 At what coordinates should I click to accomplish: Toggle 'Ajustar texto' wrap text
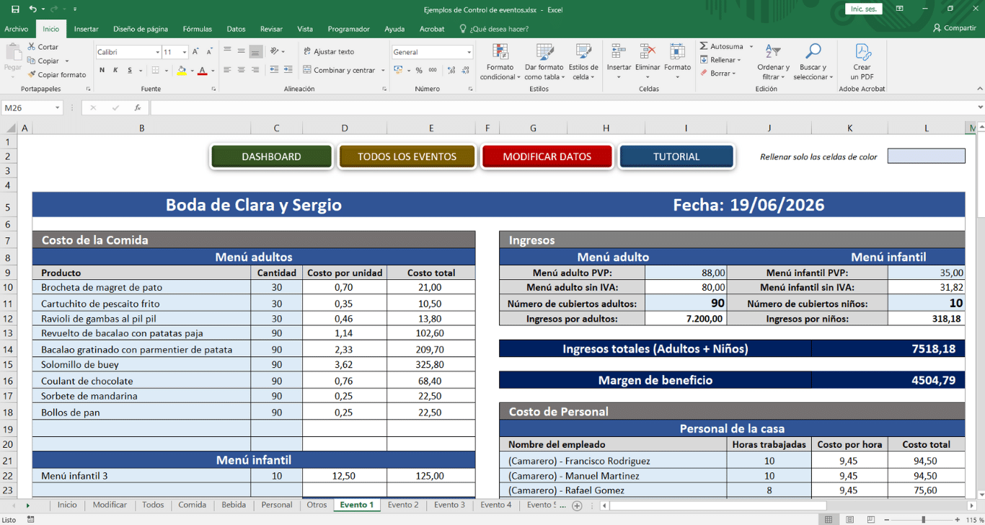pos(329,52)
